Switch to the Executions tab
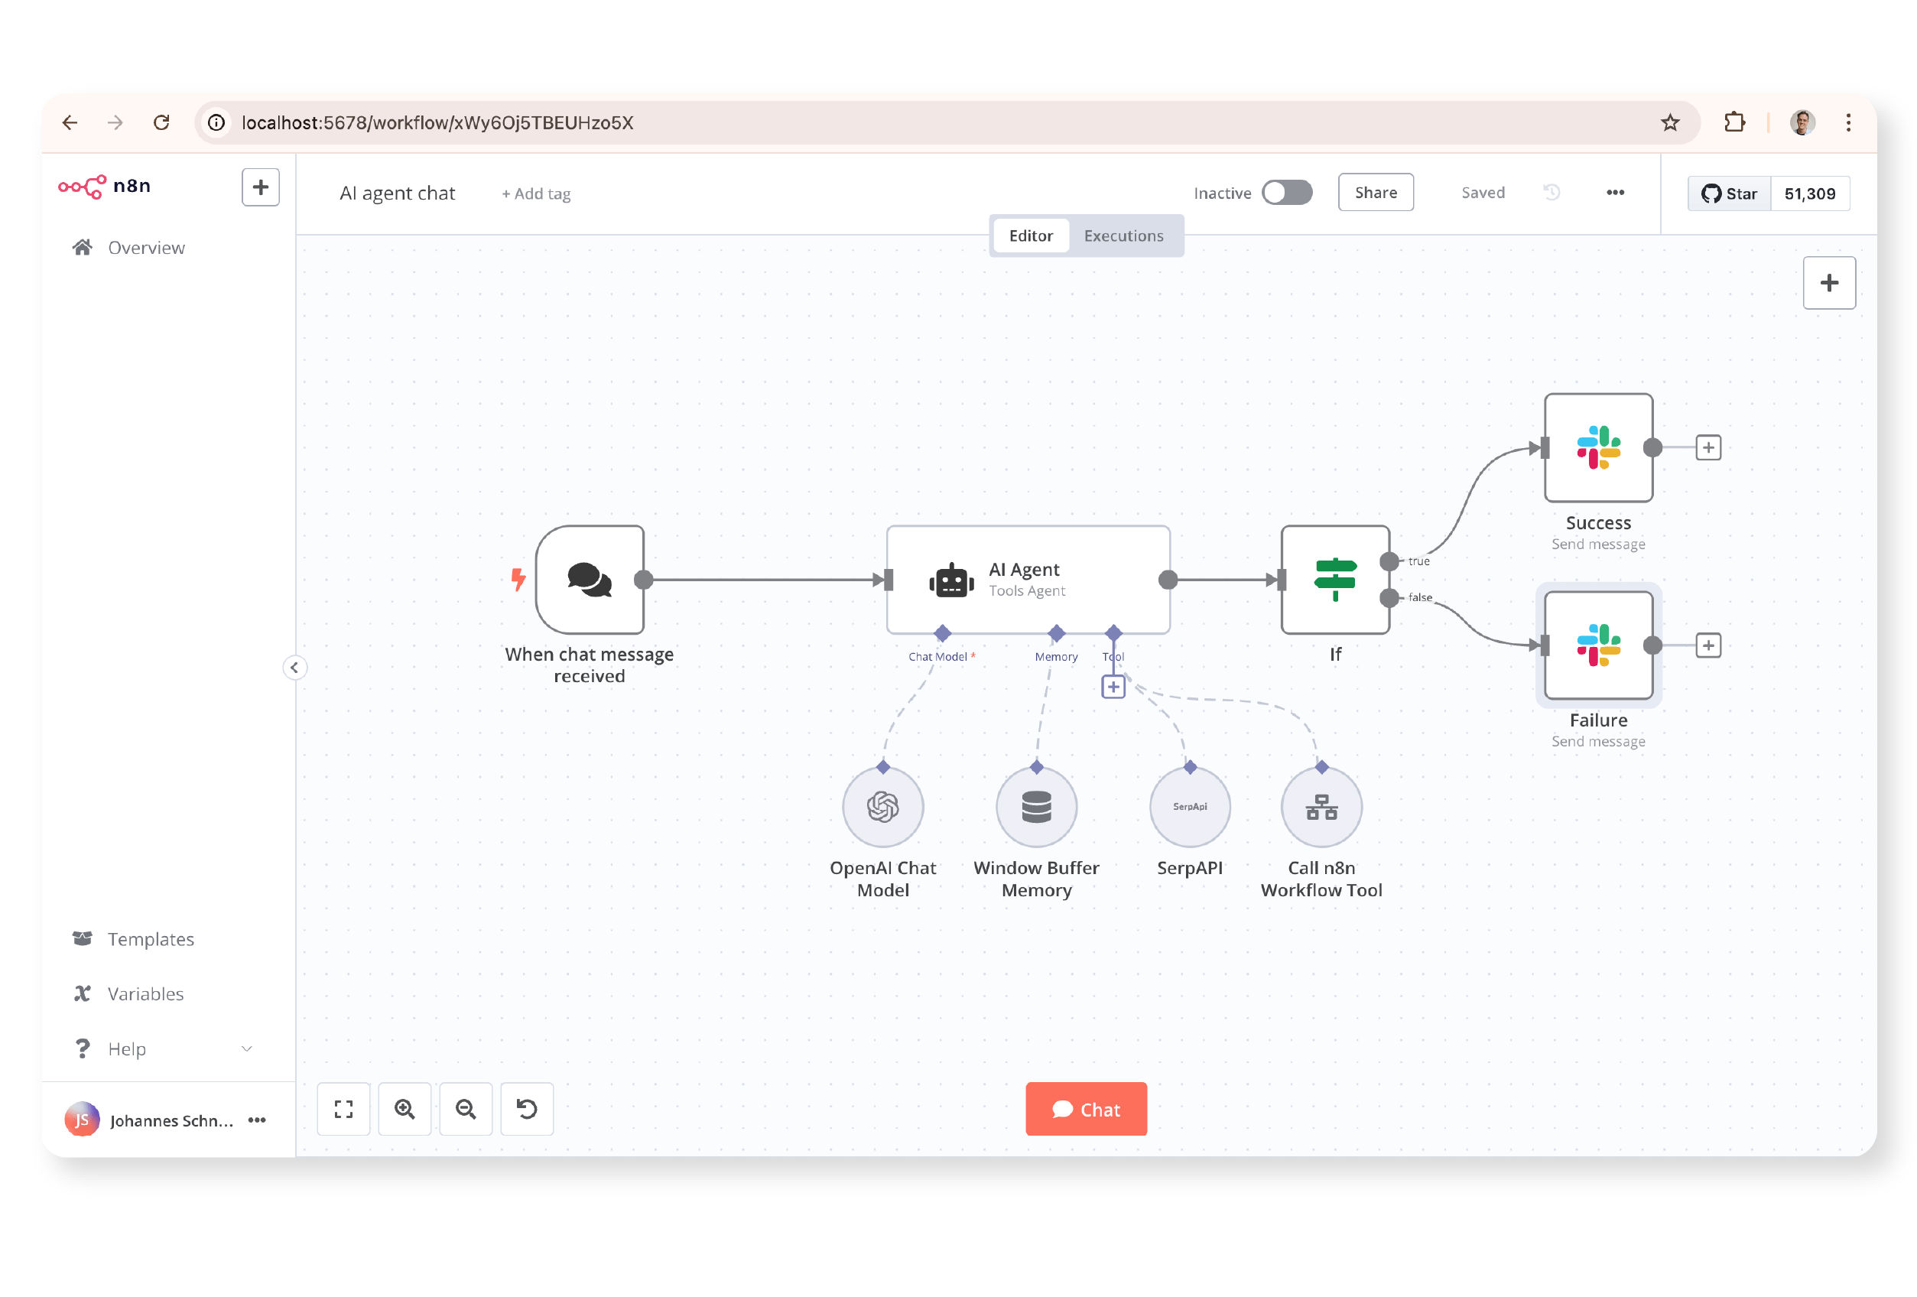This screenshot has height=1297, width=1917. 1124,235
